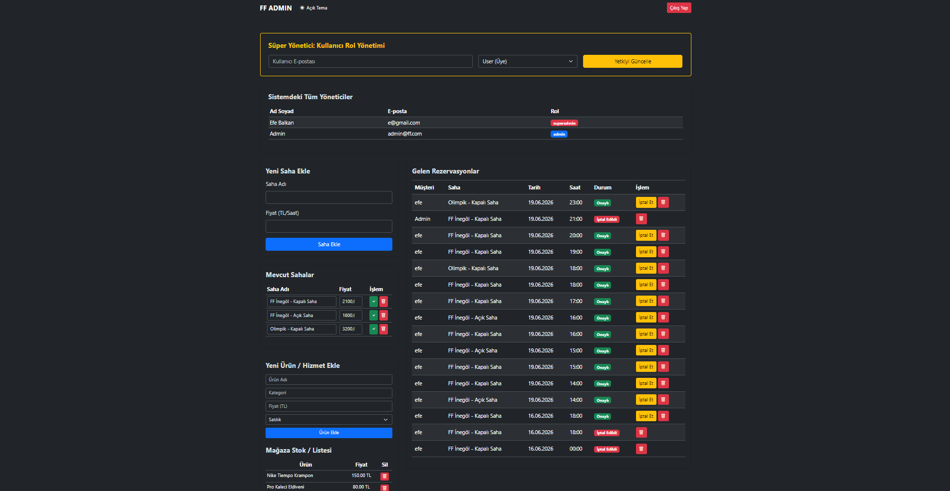The height and width of the screenshot is (491, 950).
Task: Edit price field of FF İnegöl - Açık Saha
Action: [x=350, y=316]
